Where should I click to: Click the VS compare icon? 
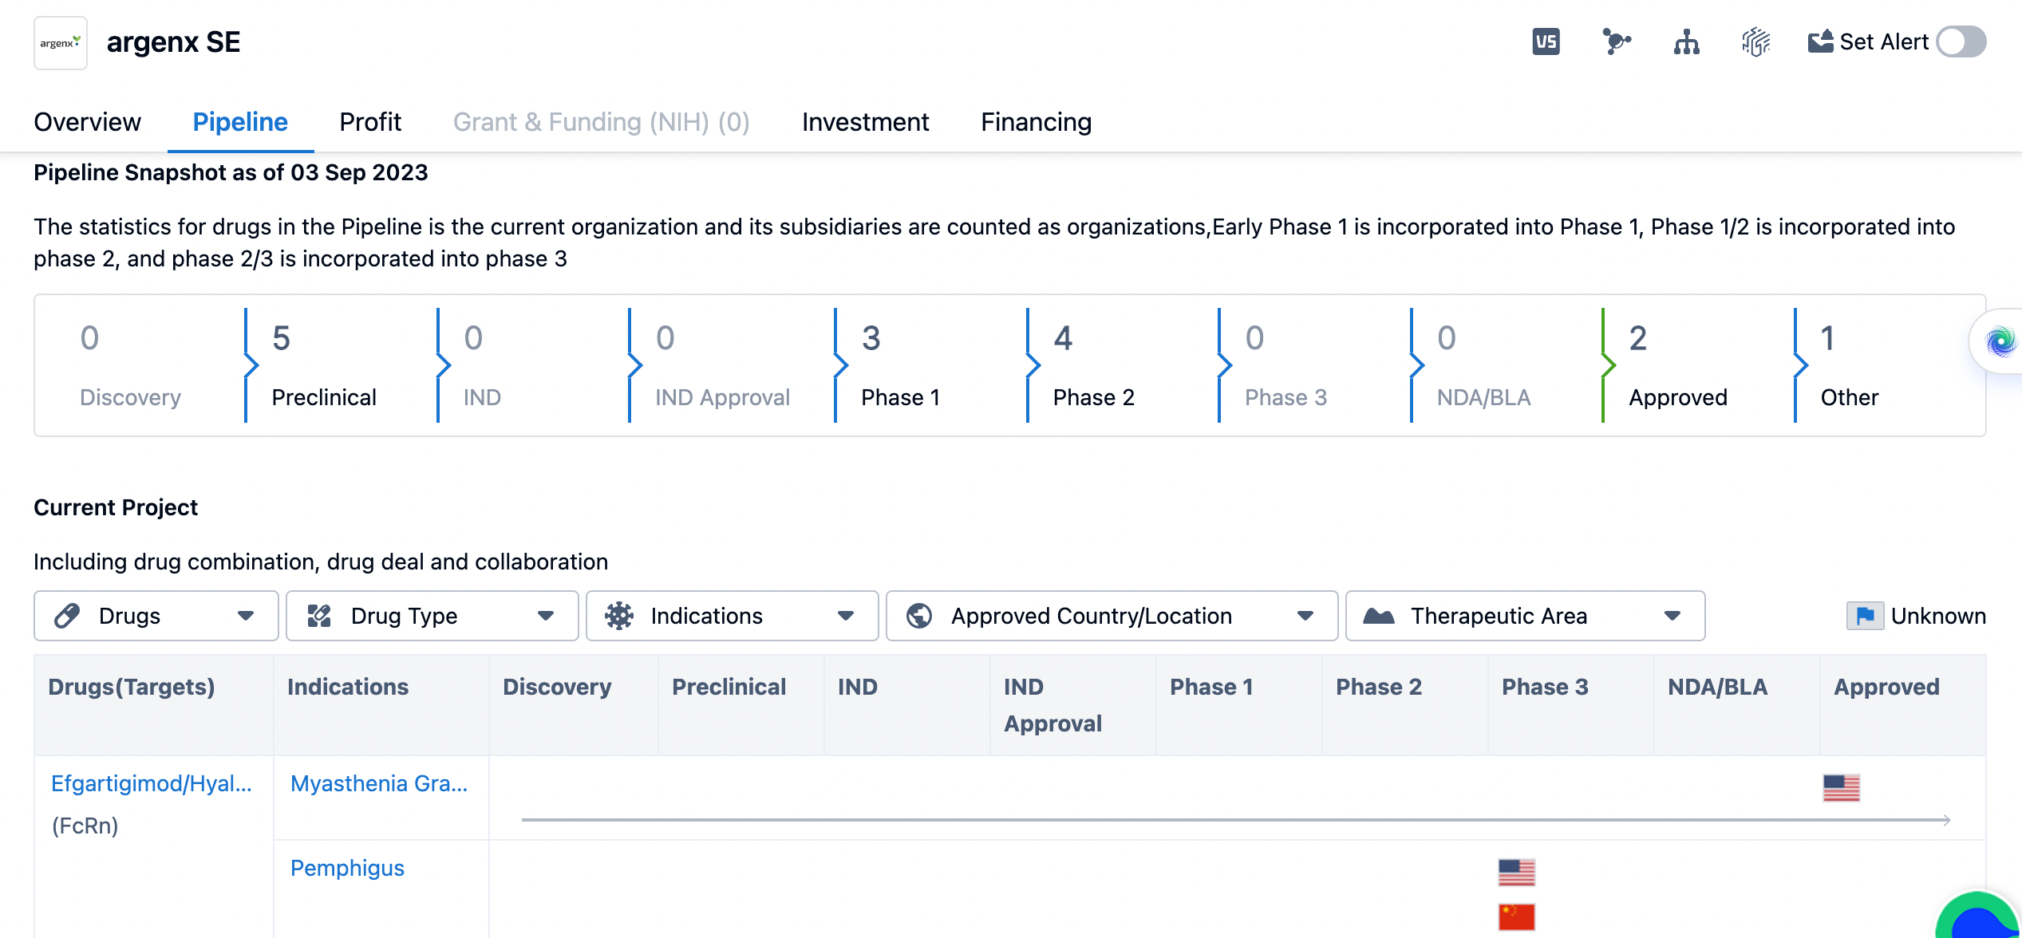click(x=1546, y=42)
